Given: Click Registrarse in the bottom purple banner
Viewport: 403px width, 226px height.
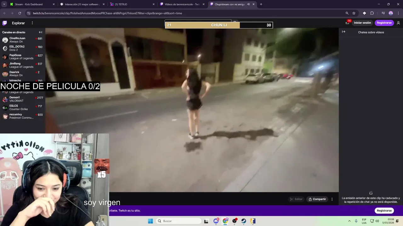Looking at the screenshot, I should pyautogui.click(x=384, y=211).
